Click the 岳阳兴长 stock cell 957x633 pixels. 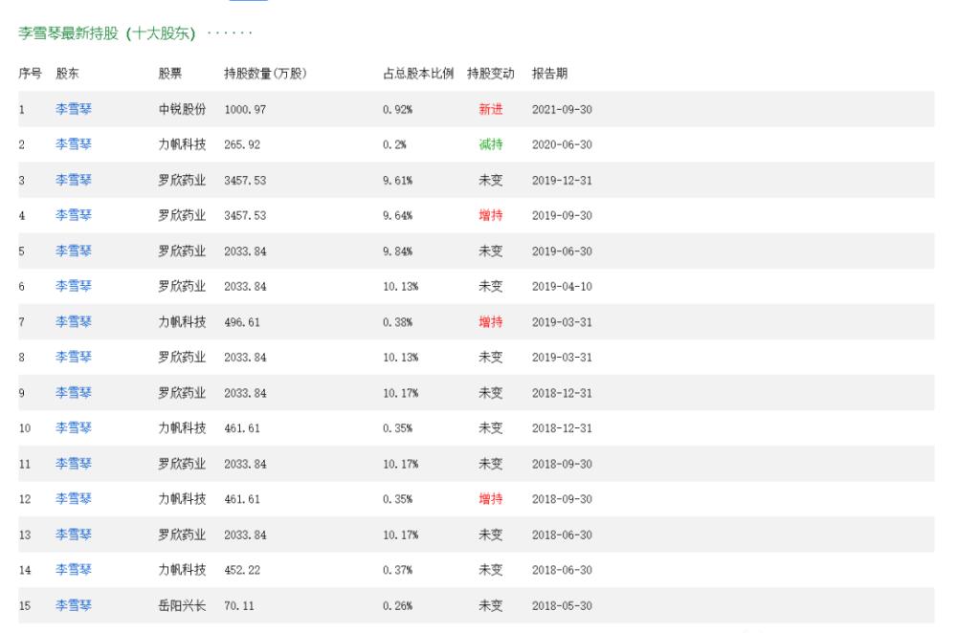182,605
